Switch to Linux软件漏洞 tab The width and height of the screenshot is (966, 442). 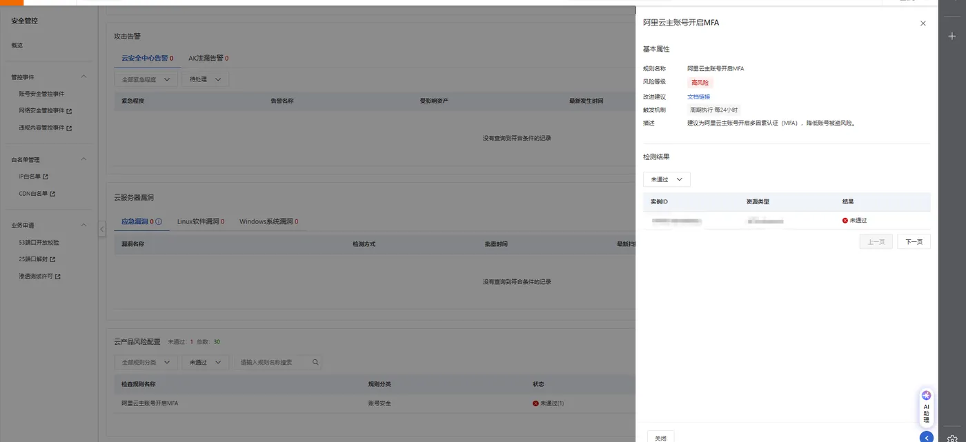point(200,221)
